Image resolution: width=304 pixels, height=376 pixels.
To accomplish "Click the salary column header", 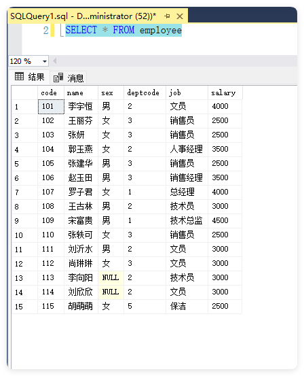I will [x=225, y=92].
